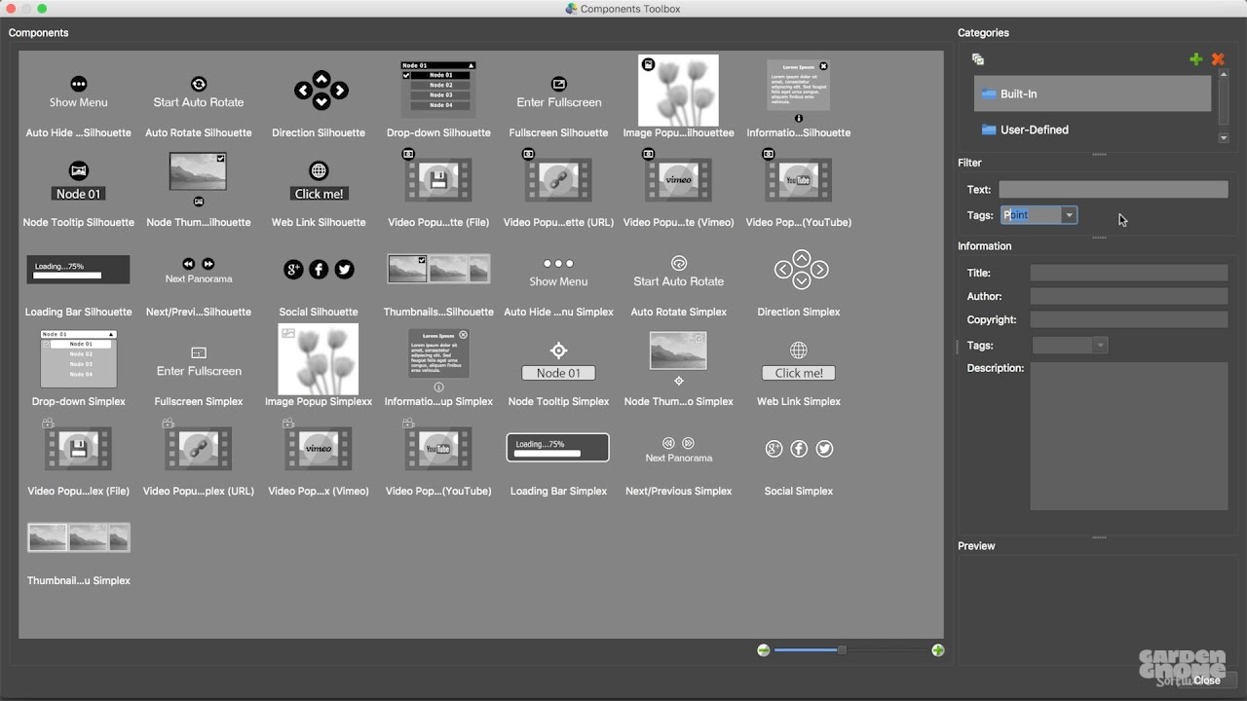Zoom out using the green minus icon
This screenshot has width=1247, height=701.
pos(764,649)
